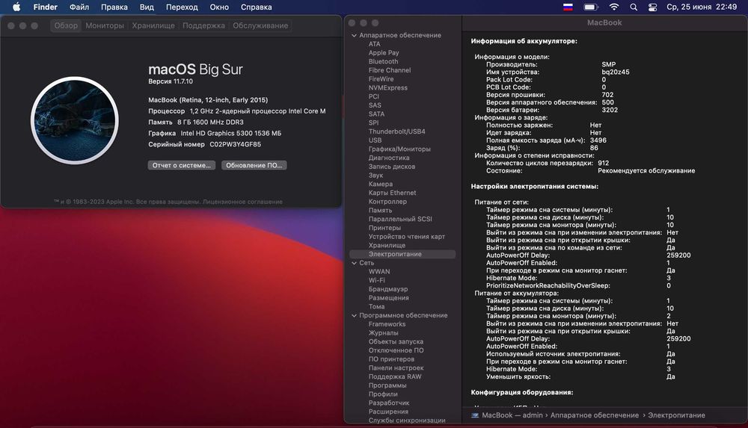The image size is (748, 428).
Task: Select ATA in the sidebar
Action: pyautogui.click(x=375, y=44)
